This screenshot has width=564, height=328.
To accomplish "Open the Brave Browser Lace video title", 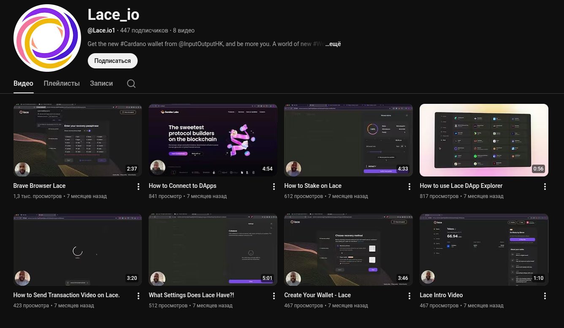I will tap(39, 186).
